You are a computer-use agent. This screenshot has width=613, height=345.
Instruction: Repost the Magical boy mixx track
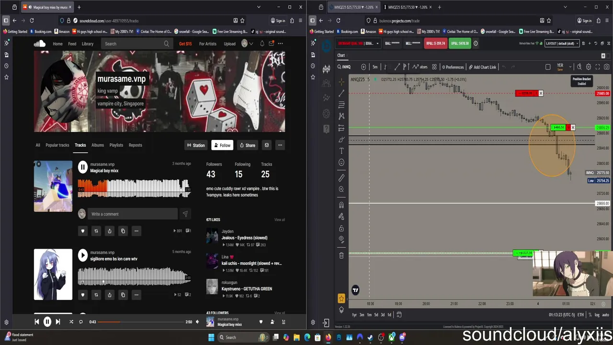coord(96,231)
